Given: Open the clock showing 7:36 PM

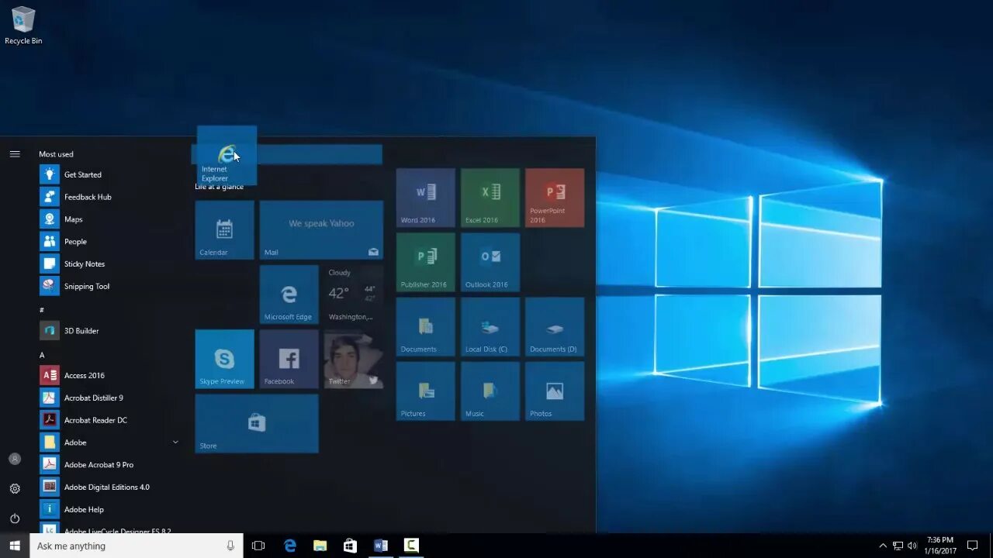Looking at the screenshot, I should [939, 546].
